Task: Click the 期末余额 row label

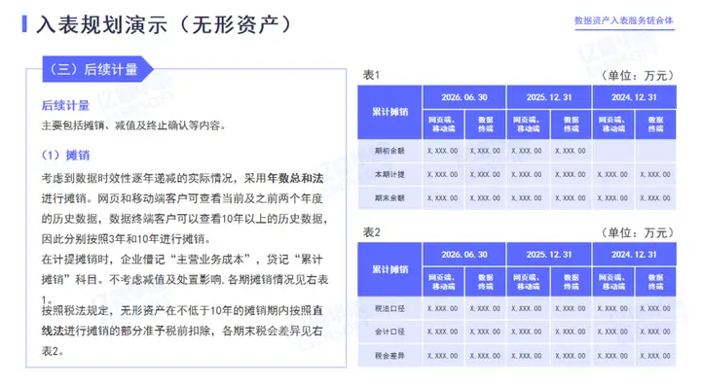Action: pyautogui.click(x=389, y=198)
